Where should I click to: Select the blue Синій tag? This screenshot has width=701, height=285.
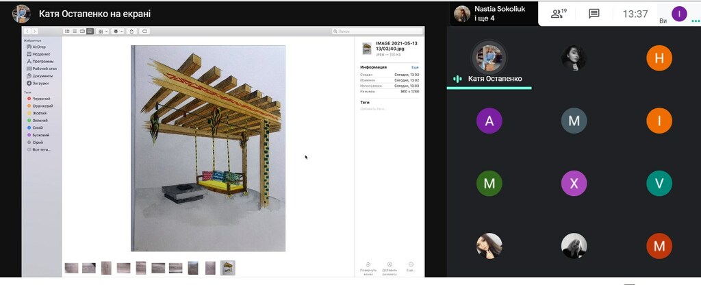[x=35, y=127]
